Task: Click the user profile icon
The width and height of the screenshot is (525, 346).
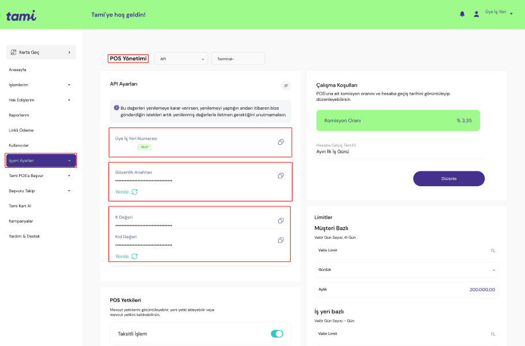Action: [x=476, y=14]
